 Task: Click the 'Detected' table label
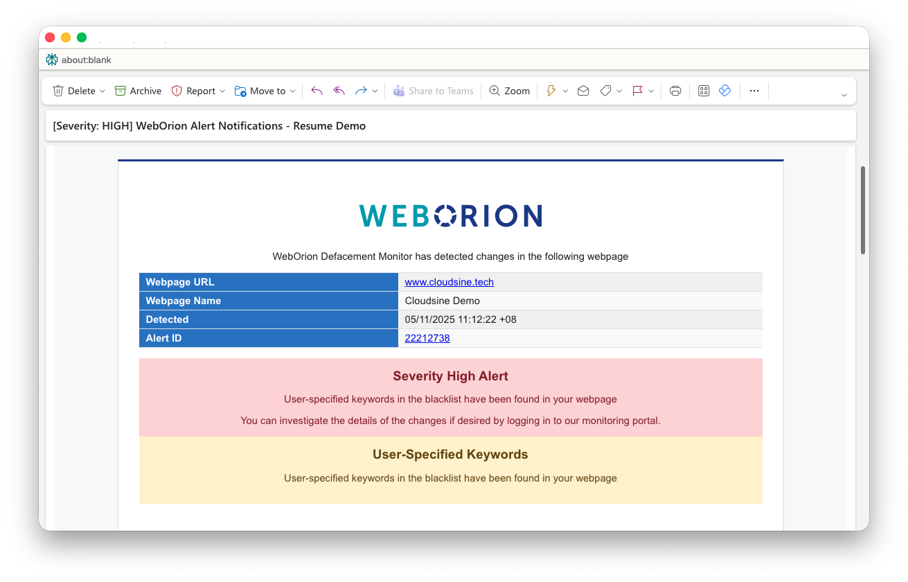point(167,319)
